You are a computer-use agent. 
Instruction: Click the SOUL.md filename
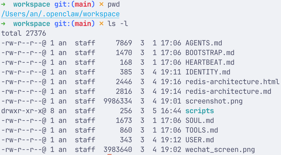(200, 121)
